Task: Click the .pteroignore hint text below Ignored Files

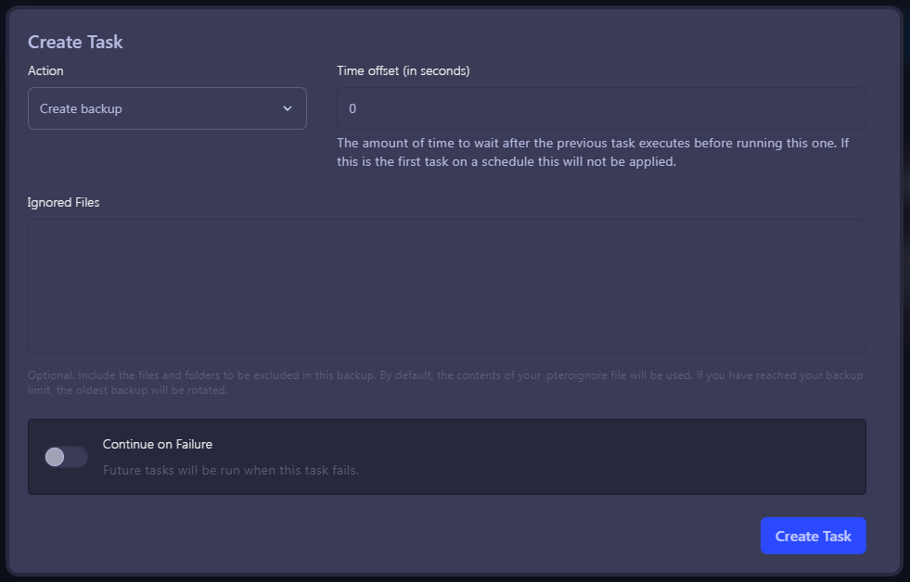Action: click(x=445, y=376)
